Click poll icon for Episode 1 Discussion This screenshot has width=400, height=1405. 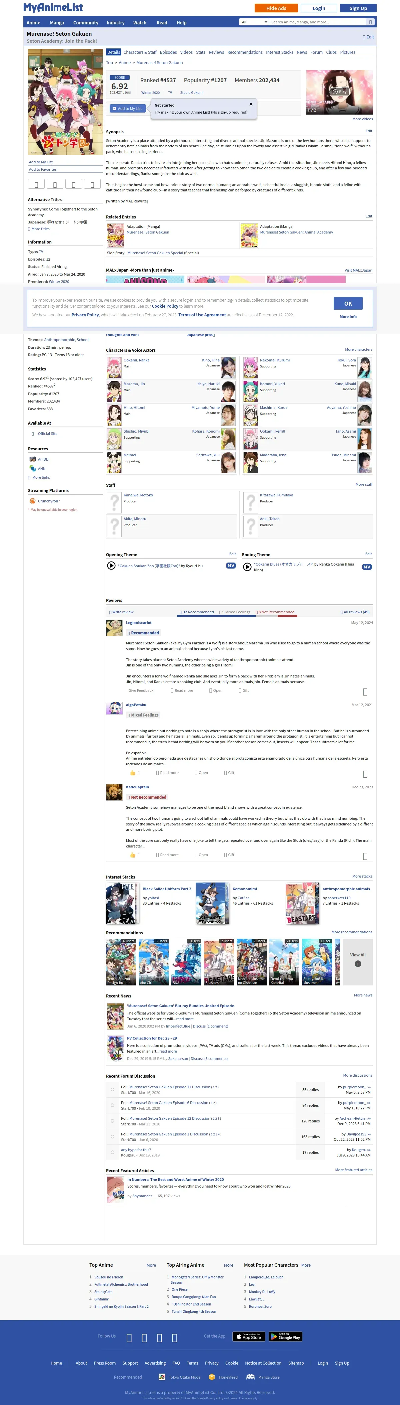pyautogui.click(x=113, y=1137)
